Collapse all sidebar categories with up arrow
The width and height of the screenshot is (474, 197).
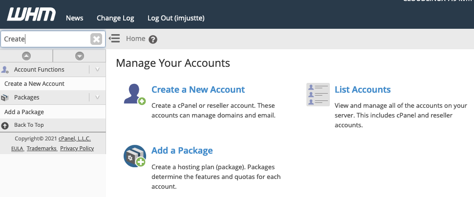click(26, 56)
